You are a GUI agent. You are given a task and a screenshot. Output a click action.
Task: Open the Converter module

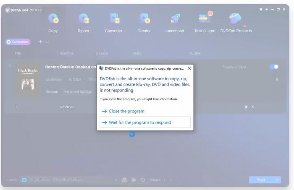pos(114,23)
